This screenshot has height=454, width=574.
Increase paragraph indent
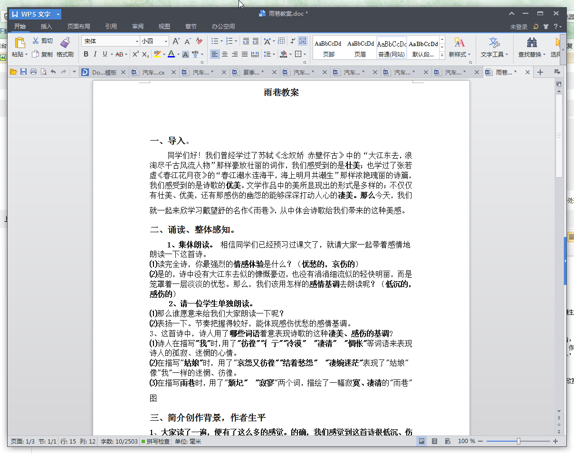[256, 41]
